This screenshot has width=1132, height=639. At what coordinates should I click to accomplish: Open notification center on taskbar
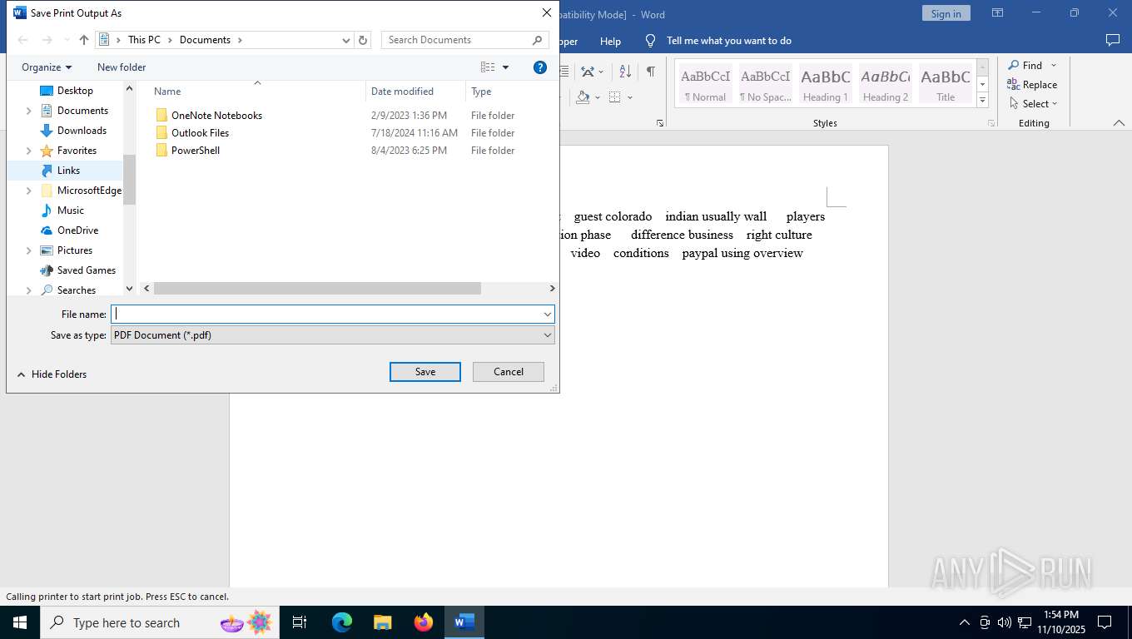tap(1105, 622)
